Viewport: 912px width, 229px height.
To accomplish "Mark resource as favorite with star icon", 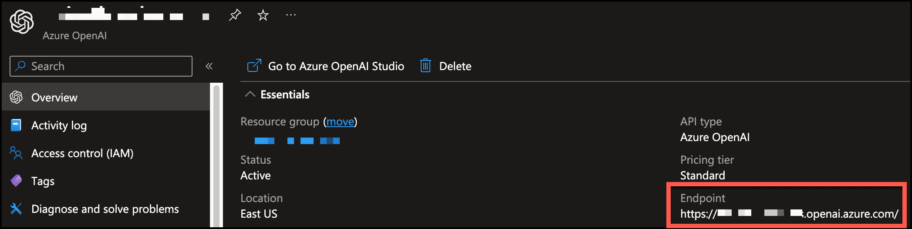I will click(x=263, y=16).
